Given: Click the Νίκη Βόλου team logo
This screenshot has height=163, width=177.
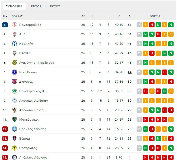Looking at the screenshot, I should click(15, 72).
